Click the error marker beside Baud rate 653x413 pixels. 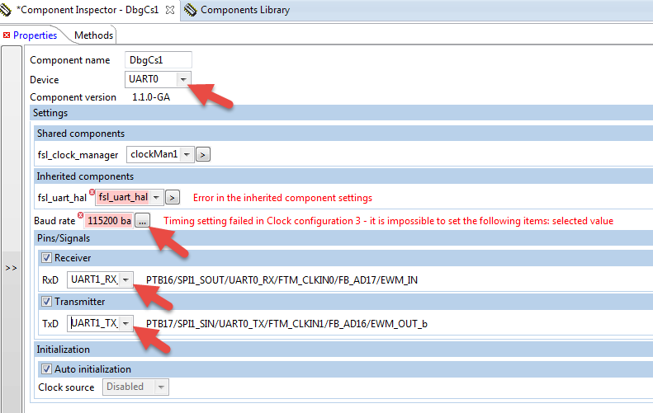pyautogui.click(x=80, y=215)
